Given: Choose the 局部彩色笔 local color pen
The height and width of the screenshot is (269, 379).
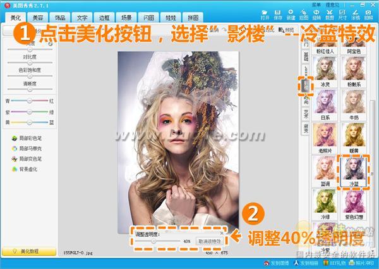Looking at the screenshot, I should (27, 138).
